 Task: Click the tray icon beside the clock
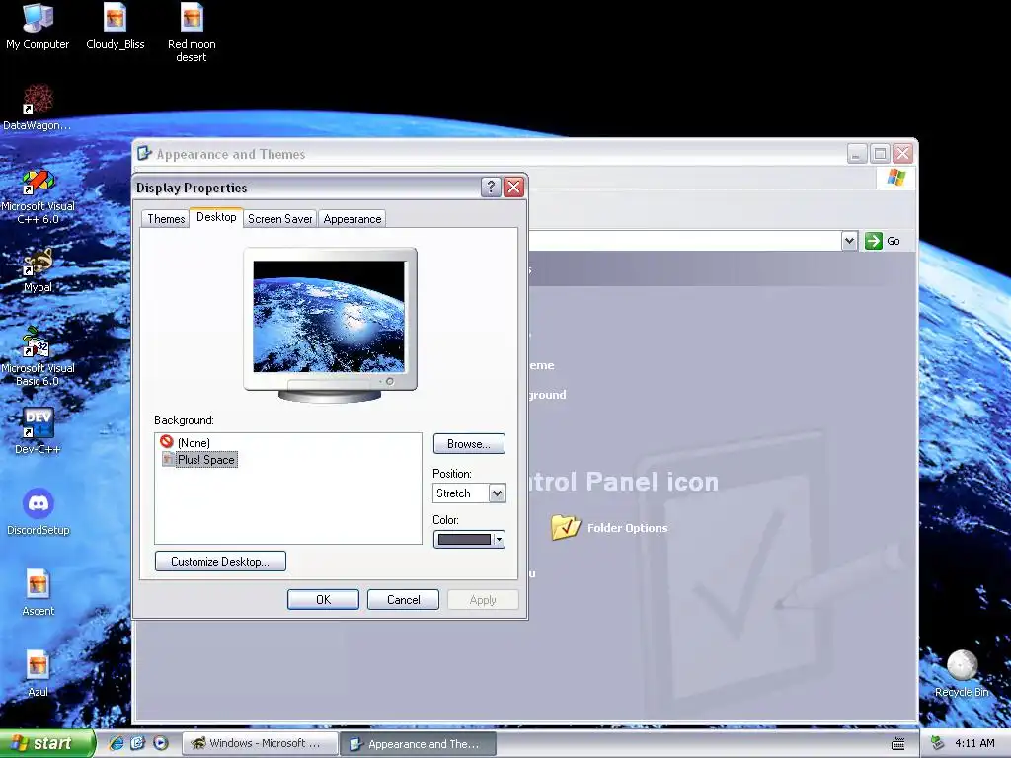point(938,743)
